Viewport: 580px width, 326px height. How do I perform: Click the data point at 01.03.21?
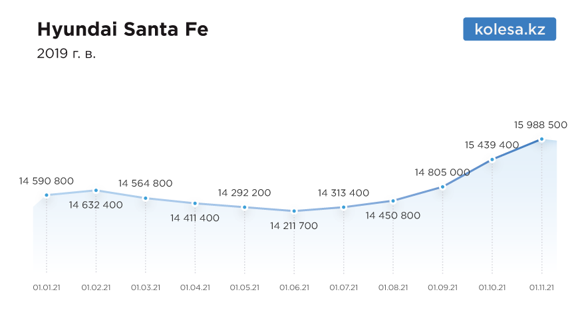point(146,199)
